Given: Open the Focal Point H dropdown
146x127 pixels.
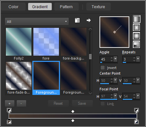Looking at the screenshot, I should click(x=115, y=96).
